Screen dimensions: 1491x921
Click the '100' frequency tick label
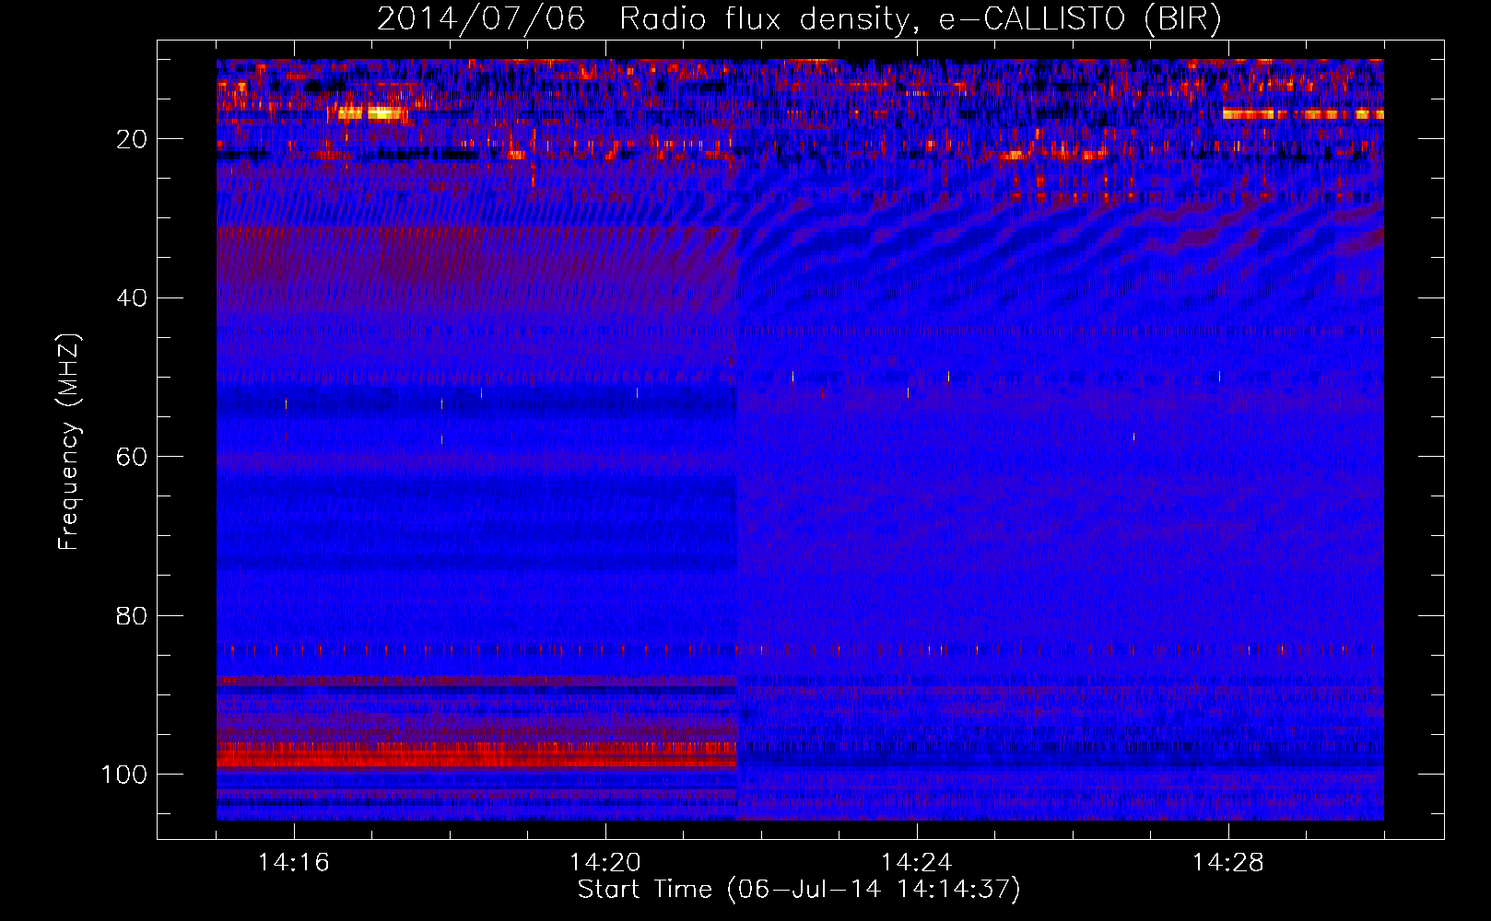click(124, 775)
